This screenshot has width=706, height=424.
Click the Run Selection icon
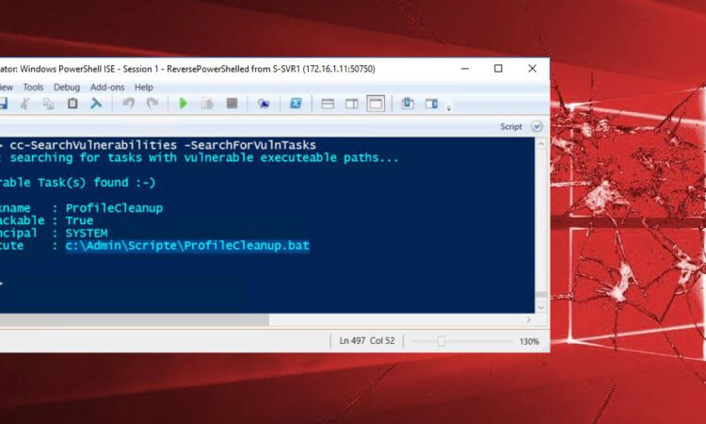tap(207, 104)
